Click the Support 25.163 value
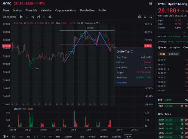 [144, 72]
